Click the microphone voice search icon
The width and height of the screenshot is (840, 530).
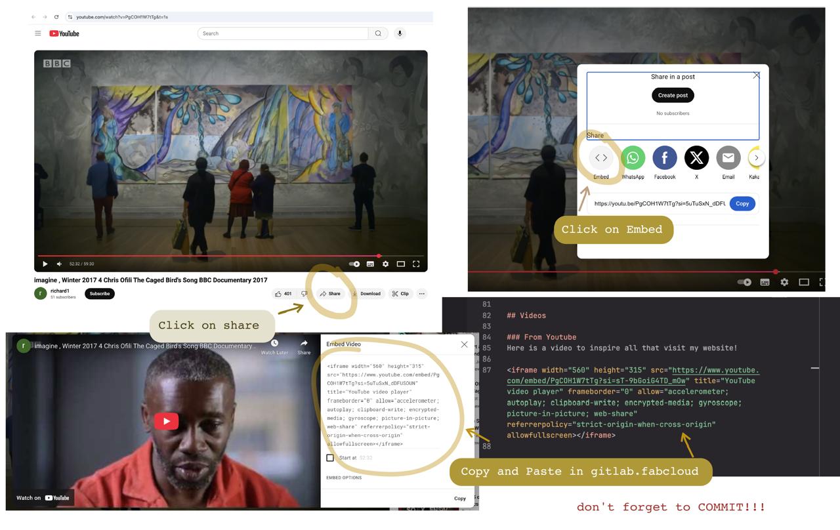(400, 33)
